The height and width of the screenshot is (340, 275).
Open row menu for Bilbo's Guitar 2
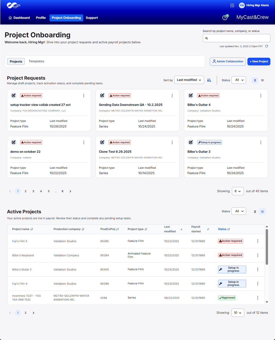click(258, 269)
